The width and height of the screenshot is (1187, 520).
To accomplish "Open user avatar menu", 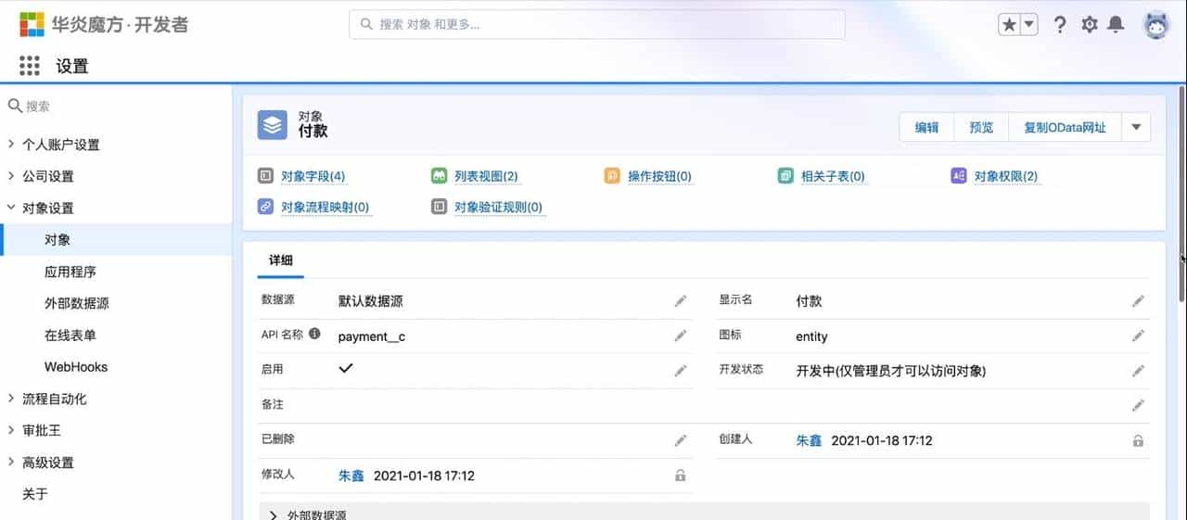I will point(1156,25).
